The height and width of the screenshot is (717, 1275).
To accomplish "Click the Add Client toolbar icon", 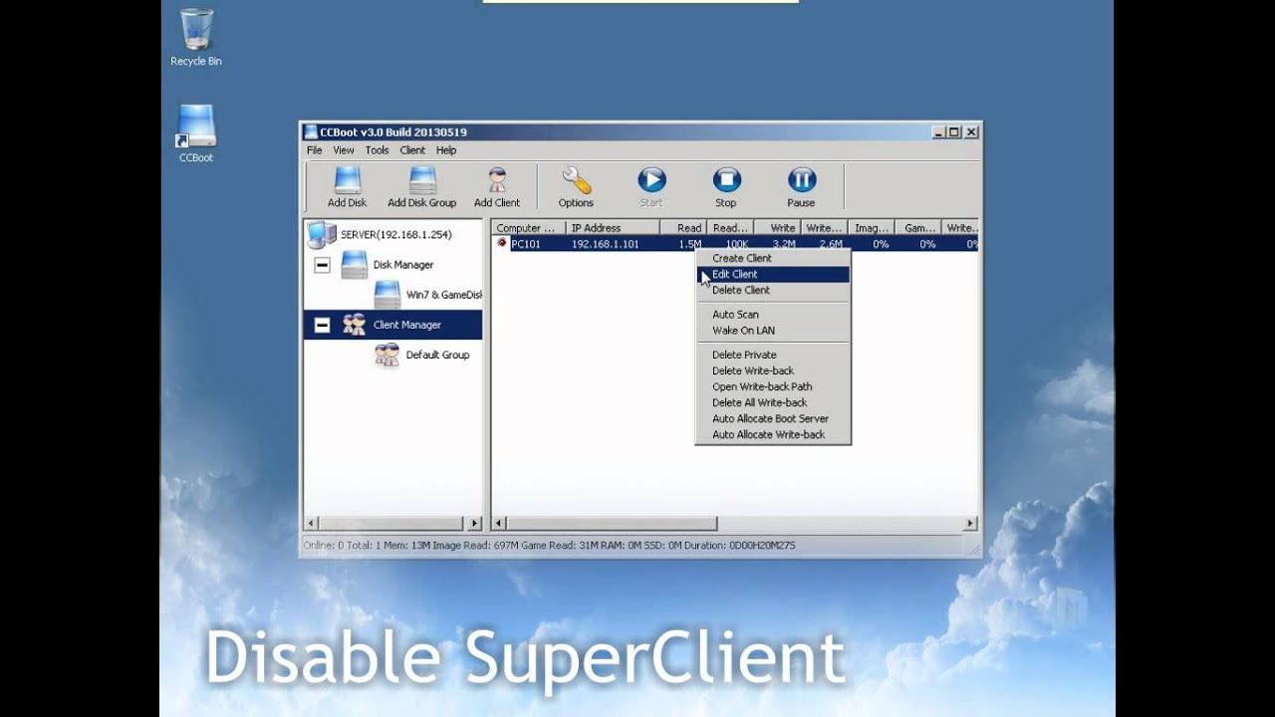I will [x=497, y=187].
